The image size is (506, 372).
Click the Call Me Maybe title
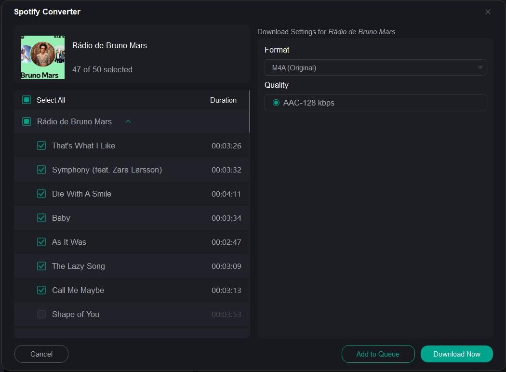click(78, 291)
